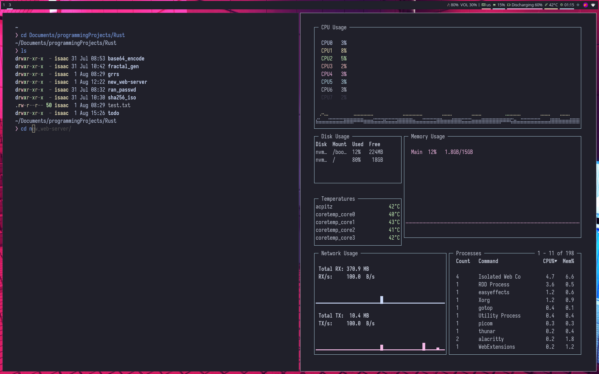Click the flame app icon in the tray
This screenshot has width=599, height=374.
point(586,5)
